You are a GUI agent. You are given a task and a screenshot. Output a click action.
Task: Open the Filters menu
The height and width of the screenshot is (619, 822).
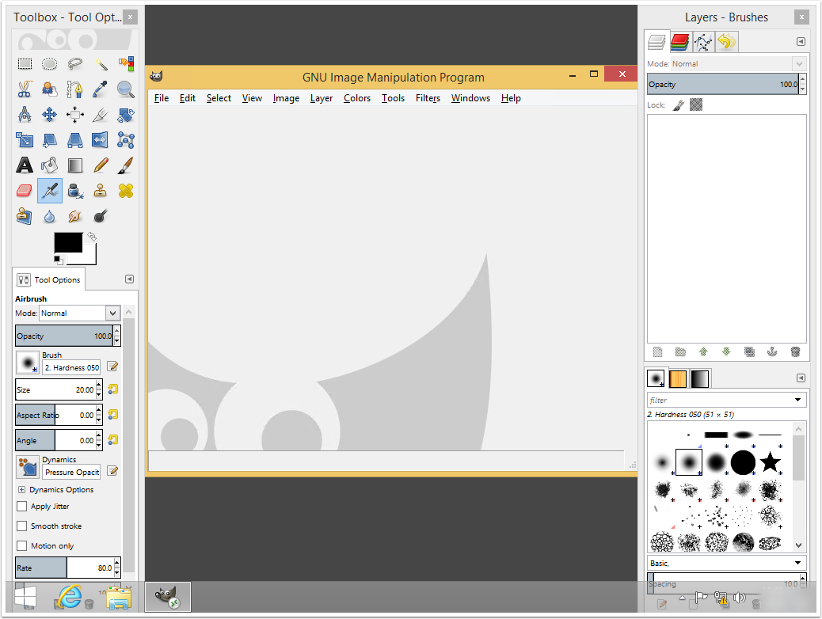[x=428, y=98]
